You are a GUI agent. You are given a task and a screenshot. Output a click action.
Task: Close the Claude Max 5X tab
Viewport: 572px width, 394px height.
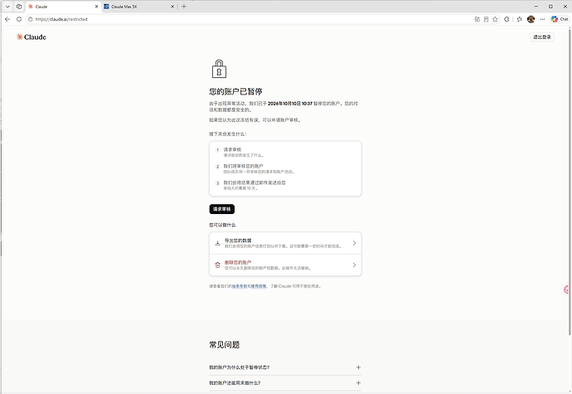pos(172,7)
